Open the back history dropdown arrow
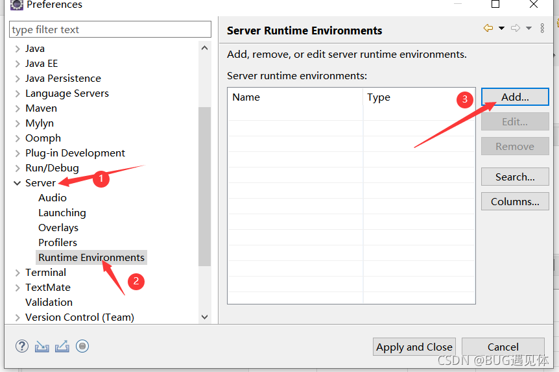Screen dimensions: 559x372 click(x=501, y=28)
